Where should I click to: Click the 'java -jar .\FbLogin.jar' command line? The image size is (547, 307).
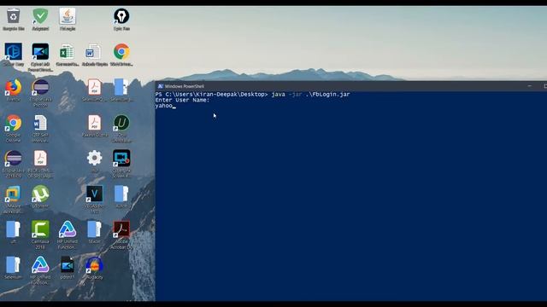[x=310, y=95]
